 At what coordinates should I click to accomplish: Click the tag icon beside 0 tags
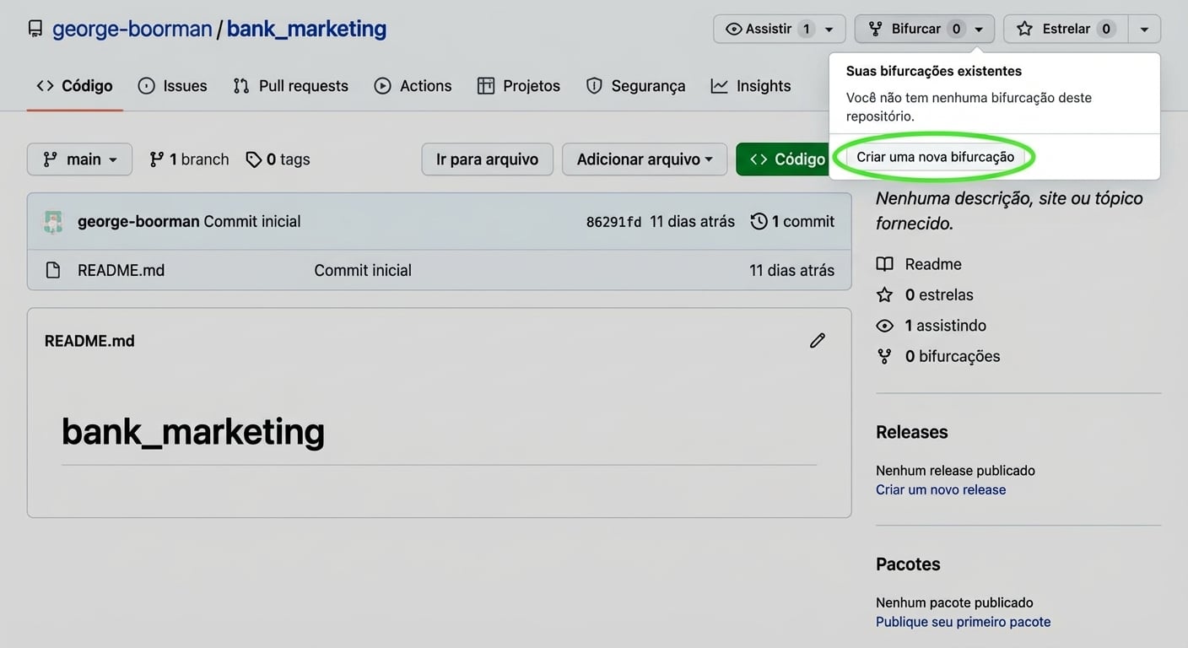pyautogui.click(x=253, y=159)
